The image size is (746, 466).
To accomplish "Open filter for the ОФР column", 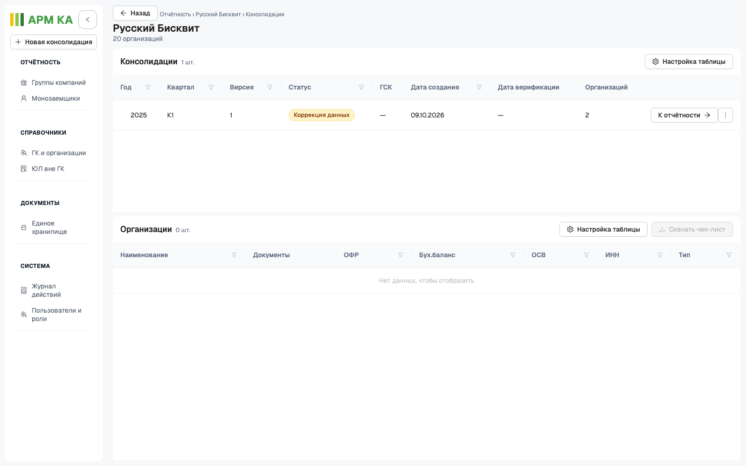I will [x=401, y=255].
